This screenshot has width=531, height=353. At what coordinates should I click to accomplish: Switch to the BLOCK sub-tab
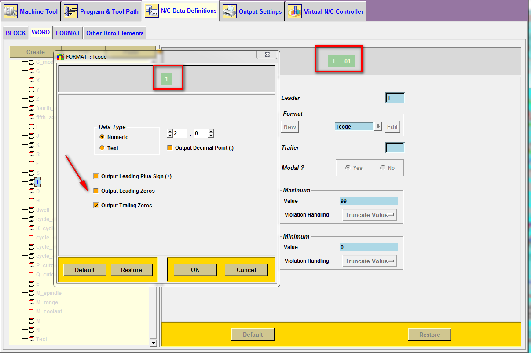(16, 33)
